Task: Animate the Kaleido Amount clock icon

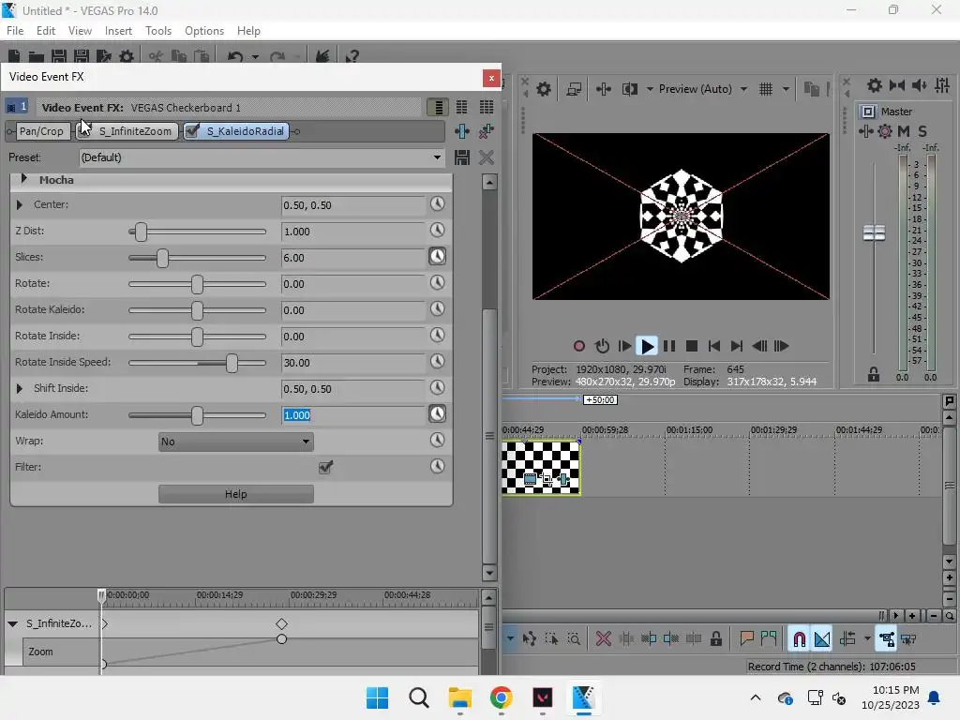Action: click(x=437, y=413)
